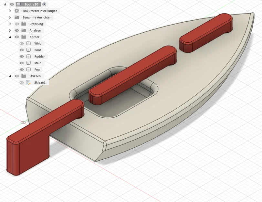Select the Körper label

point(35,37)
